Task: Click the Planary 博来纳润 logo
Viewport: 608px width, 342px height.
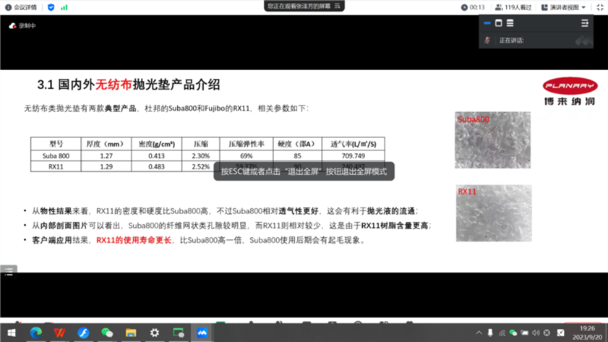Action: click(x=570, y=92)
